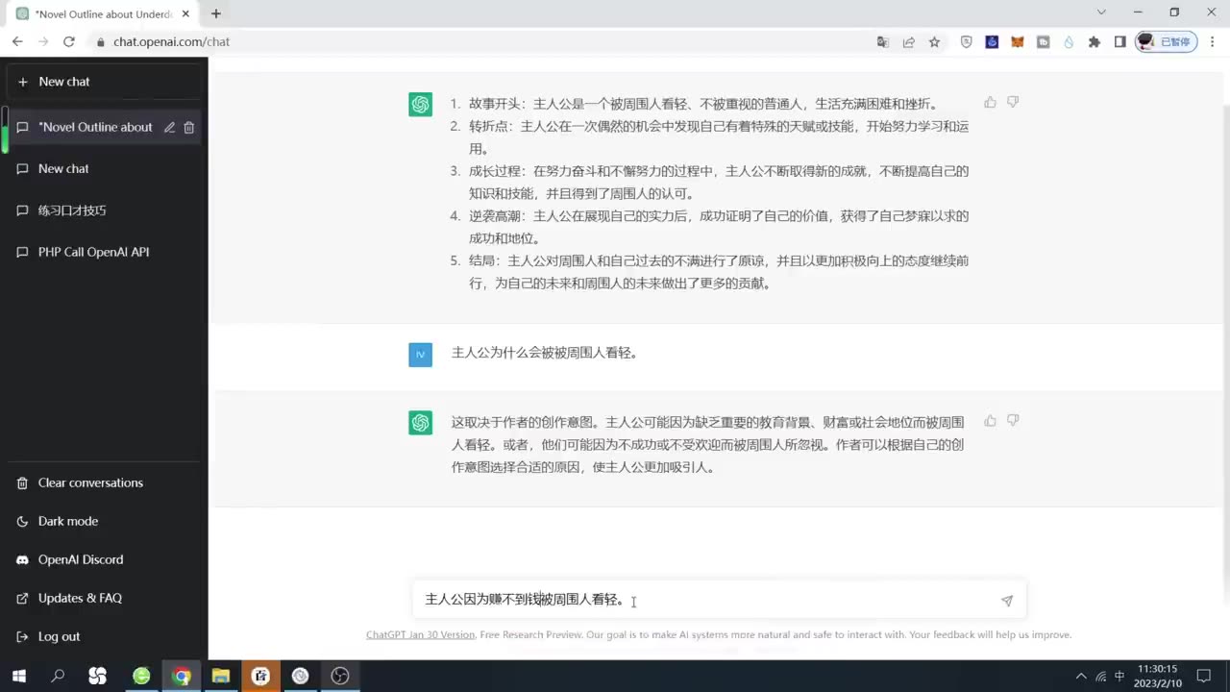This screenshot has width=1230, height=692.
Task: Expand the tab search dropdown arrow
Action: [1101, 12]
